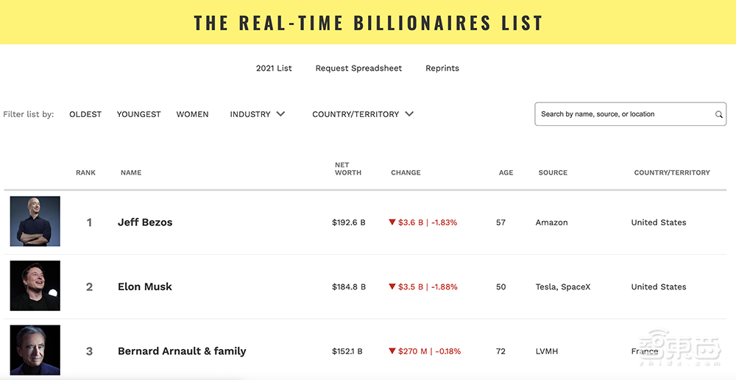Open Bernard Arnault & family entry
The height and width of the screenshot is (380, 736).
click(182, 351)
